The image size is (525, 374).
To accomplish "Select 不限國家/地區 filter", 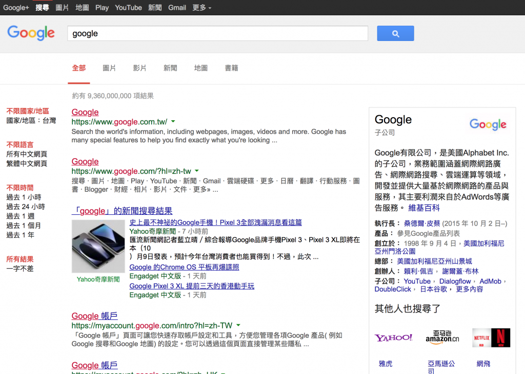I will pos(28,111).
